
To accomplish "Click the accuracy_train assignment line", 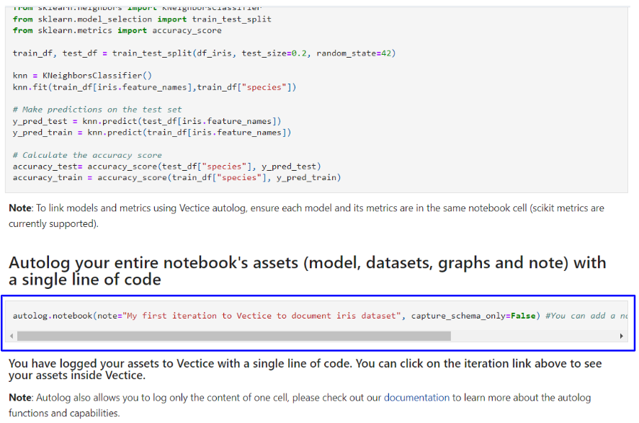I will pos(176,177).
